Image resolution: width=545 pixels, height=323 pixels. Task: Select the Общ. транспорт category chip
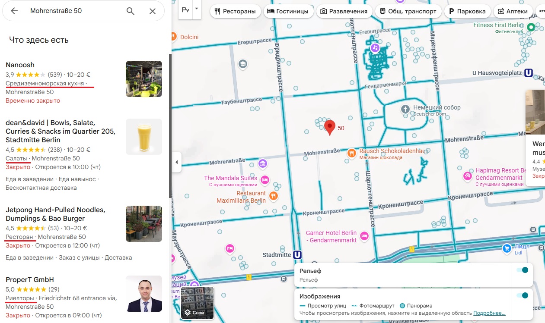[x=408, y=11]
